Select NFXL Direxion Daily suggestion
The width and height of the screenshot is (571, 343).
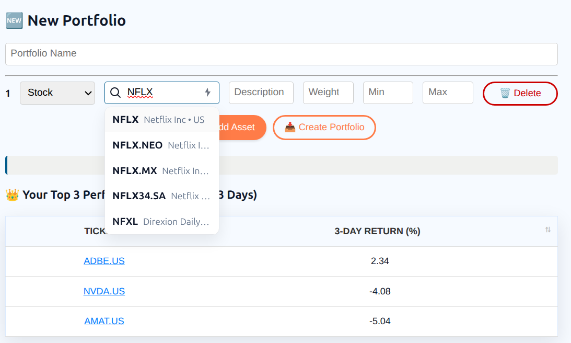(x=161, y=222)
